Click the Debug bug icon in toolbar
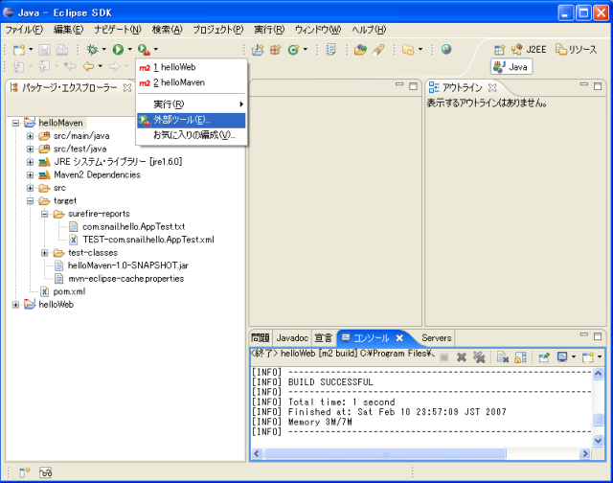Screen dimensions: 613x483 pos(93,49)
